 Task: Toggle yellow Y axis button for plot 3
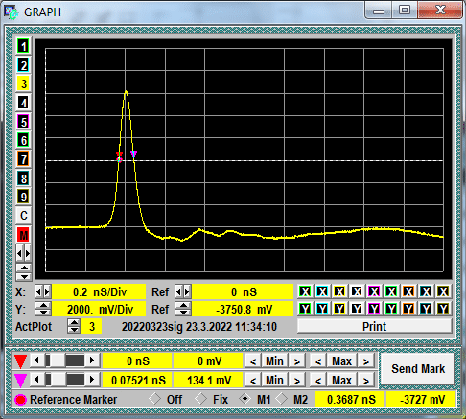point(339,309)
